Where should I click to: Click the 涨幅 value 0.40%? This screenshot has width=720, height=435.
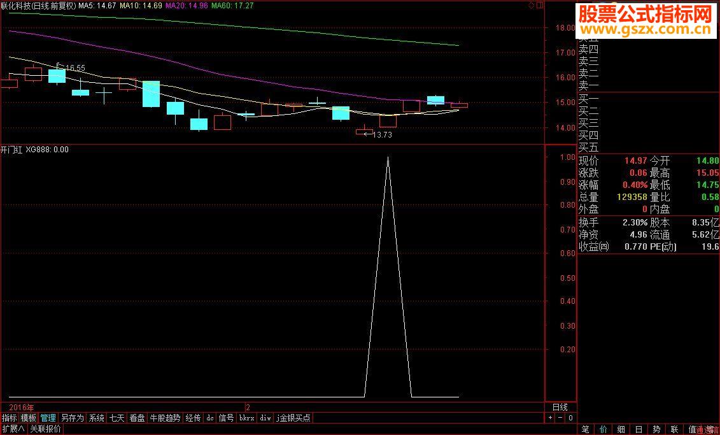635,185
